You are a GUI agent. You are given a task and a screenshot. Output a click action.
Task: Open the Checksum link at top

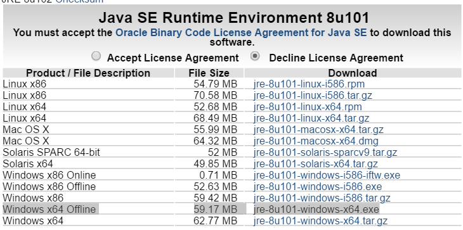pos(79,1)
